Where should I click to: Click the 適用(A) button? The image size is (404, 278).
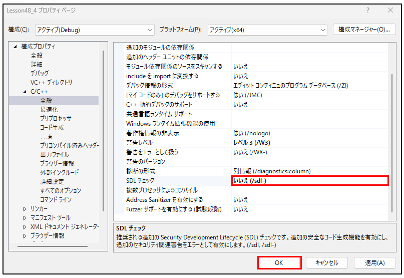[x=374, y=263]
